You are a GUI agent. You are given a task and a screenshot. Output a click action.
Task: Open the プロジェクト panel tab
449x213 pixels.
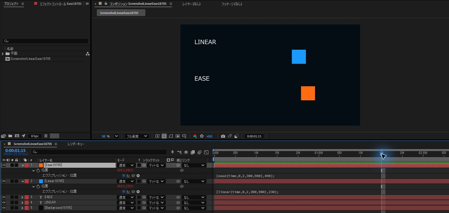(x=11, y=4)
